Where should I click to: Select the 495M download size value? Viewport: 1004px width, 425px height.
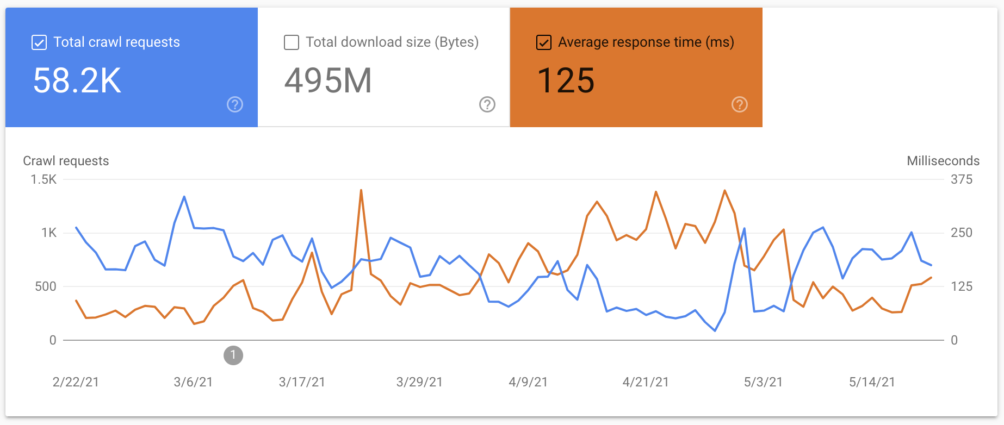tap(328, 81)
